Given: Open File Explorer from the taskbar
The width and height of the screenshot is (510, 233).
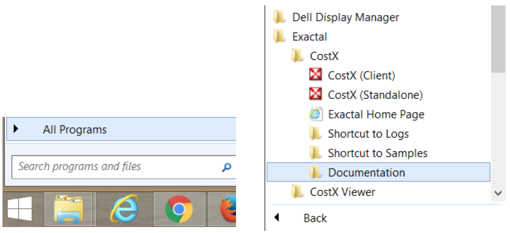Looking at the screenshot, I should coord(68,209).
